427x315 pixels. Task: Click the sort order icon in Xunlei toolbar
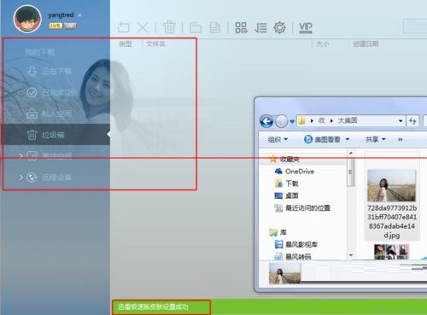(x=260, y=27)
